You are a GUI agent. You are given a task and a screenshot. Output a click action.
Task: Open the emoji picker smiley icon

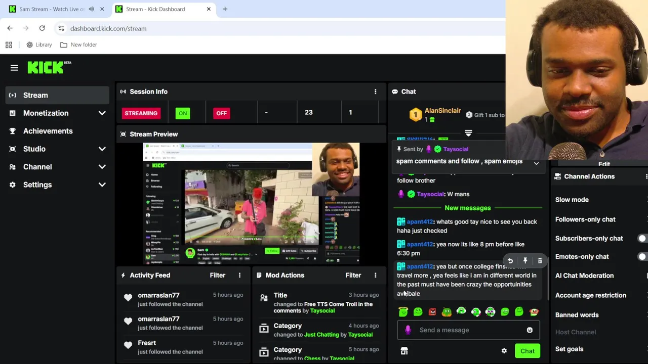pyautogui.click(x=530, y=330)
